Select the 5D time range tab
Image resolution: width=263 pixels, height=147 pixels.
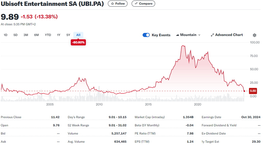(15, 35)
